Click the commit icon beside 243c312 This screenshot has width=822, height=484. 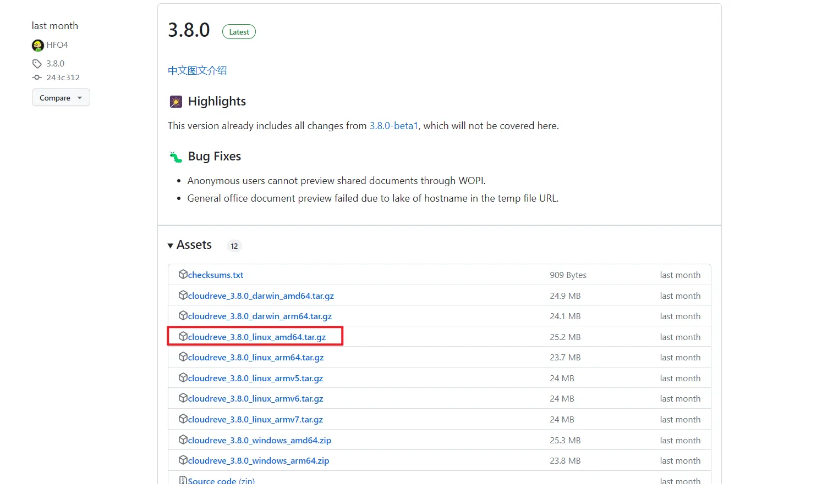(37, 77)
